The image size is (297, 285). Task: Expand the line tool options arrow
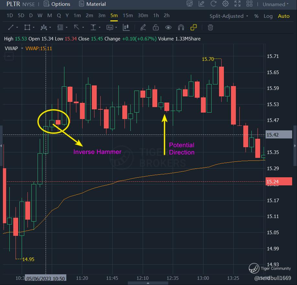point(17,27)
